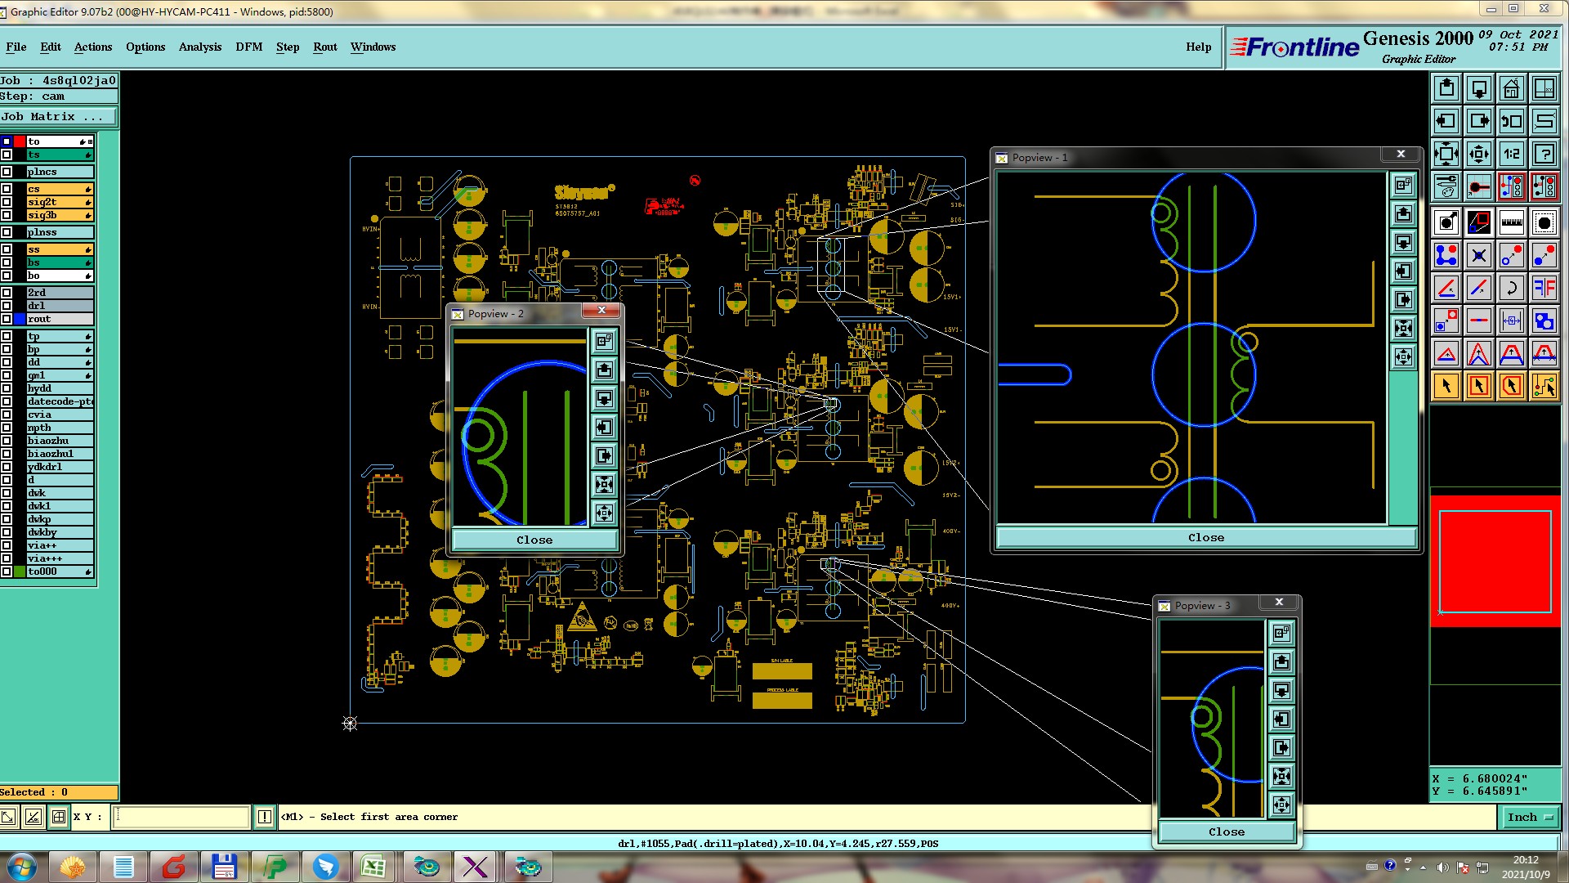The width and height of the screenshot is (1569, 883).
Task: Open the Analysis menu
Action: click(199, 47)
